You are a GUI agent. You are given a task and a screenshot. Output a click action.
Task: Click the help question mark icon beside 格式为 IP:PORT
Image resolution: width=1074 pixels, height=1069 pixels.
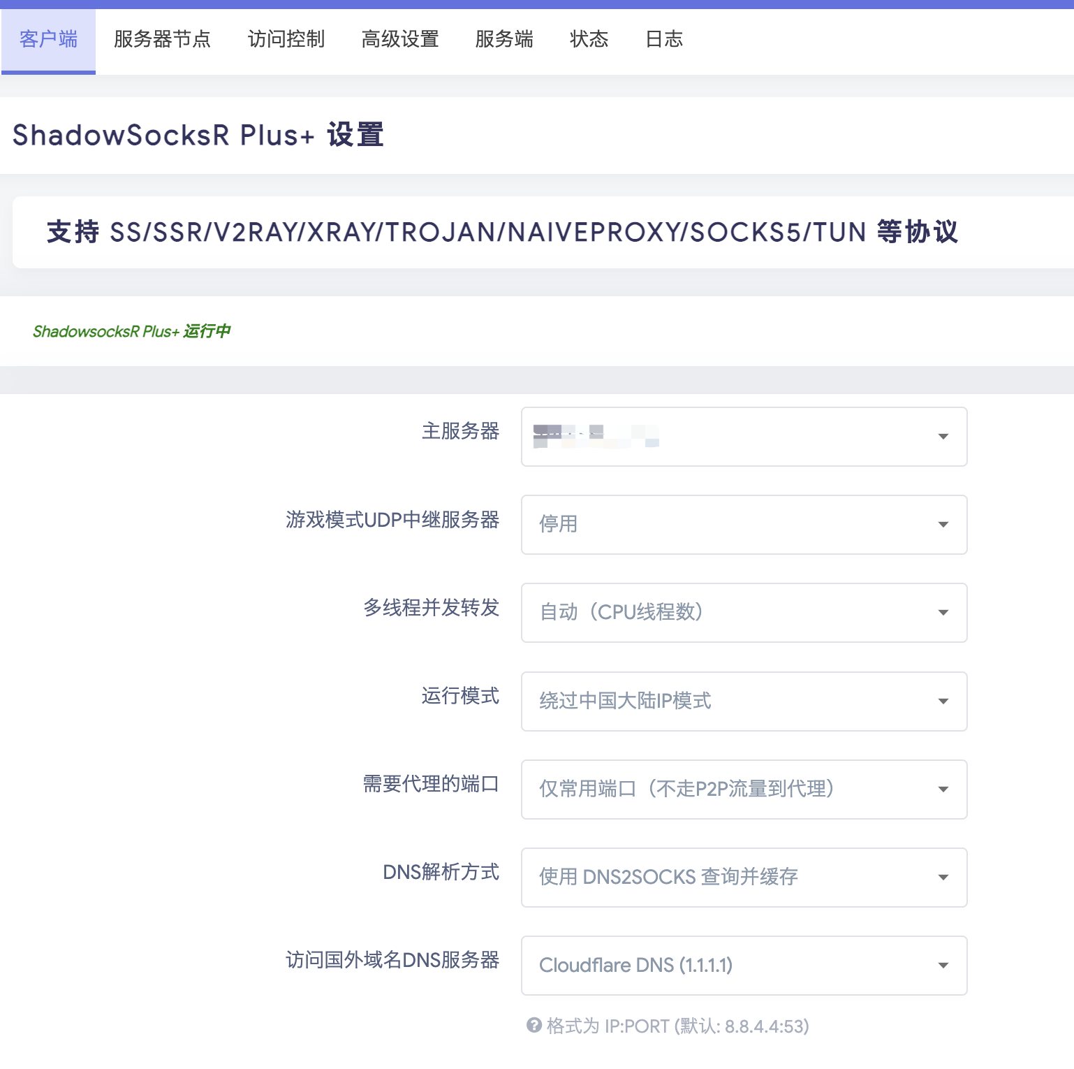(534, 1025)
